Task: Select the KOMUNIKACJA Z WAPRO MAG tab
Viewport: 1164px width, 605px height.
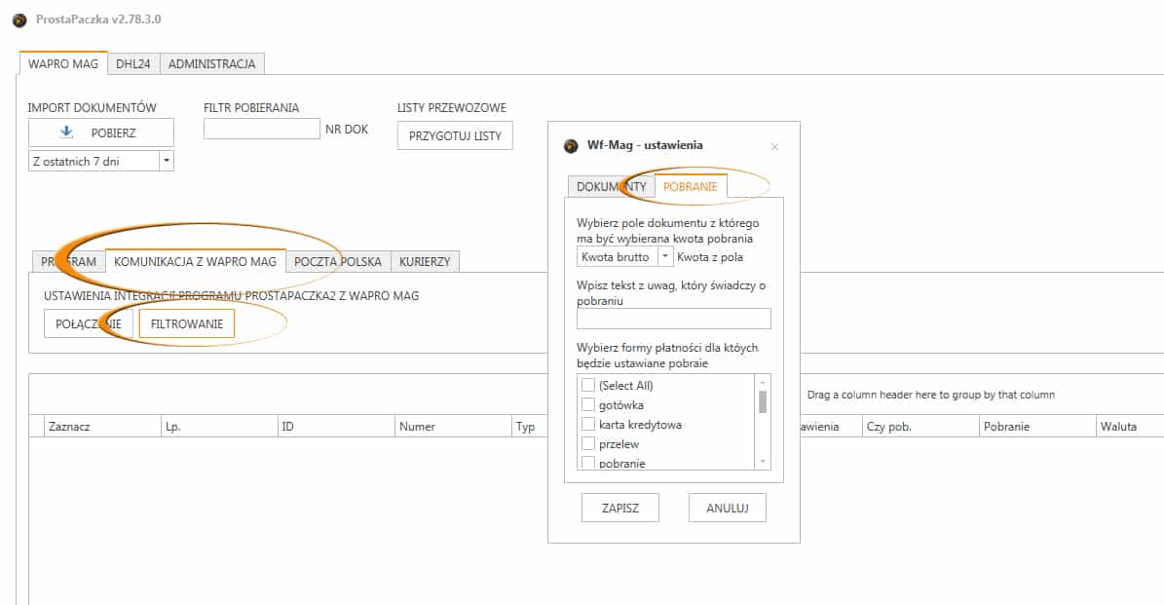Action: pos(195,261)
